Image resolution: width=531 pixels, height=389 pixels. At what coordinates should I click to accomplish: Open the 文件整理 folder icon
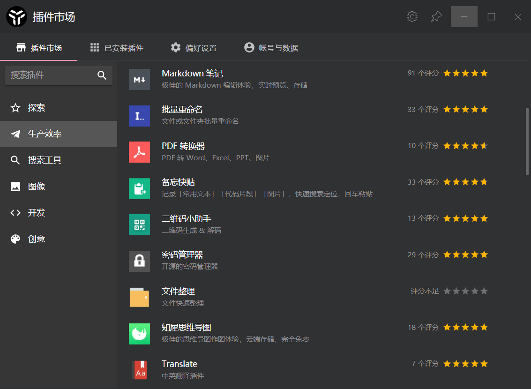click(139, 297)
